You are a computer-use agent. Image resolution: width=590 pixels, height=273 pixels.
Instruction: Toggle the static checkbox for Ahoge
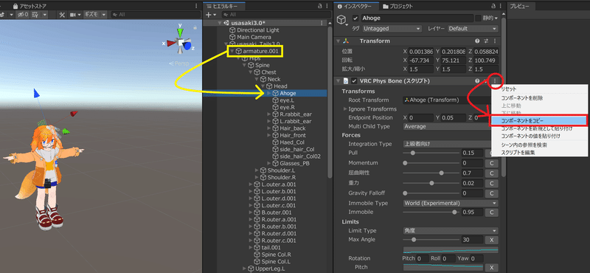(478, 18)
